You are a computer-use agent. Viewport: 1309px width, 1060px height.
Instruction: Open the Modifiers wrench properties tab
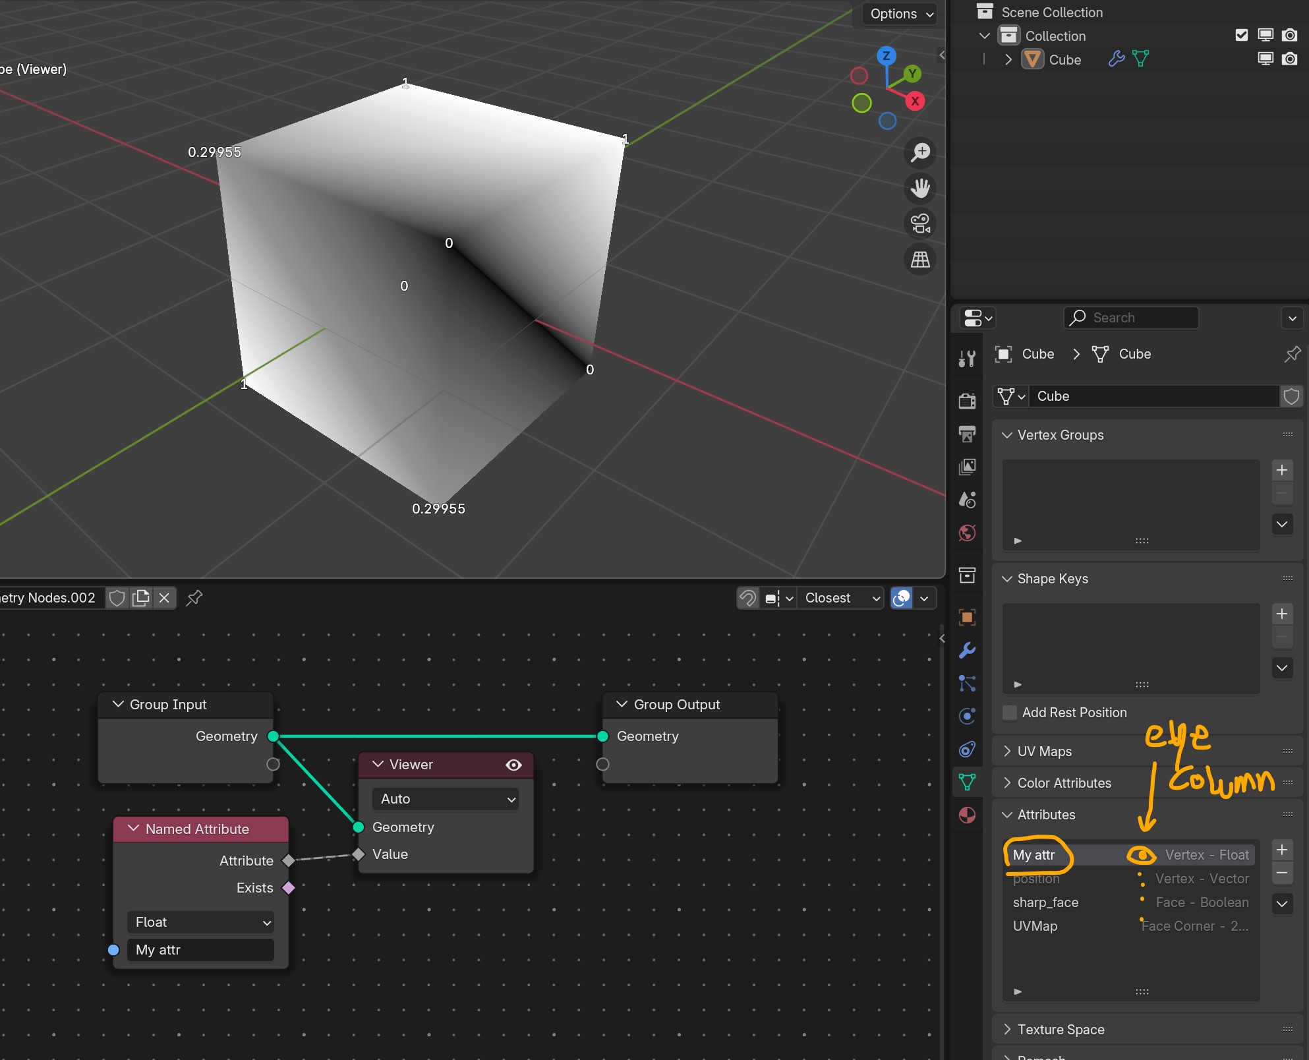click(x=967, y=651)
